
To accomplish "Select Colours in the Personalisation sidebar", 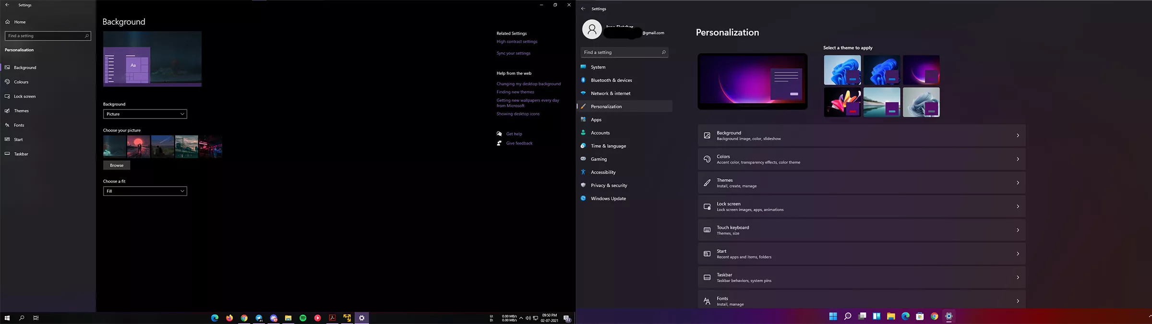I will tap(21, 82).
